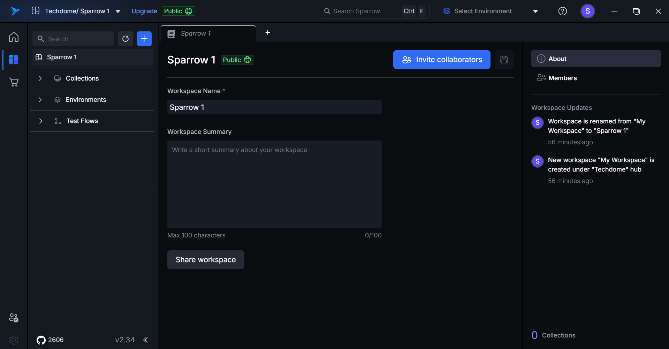
Task: Open the Marketplace cart icon
Action: (x=14, y=82)
